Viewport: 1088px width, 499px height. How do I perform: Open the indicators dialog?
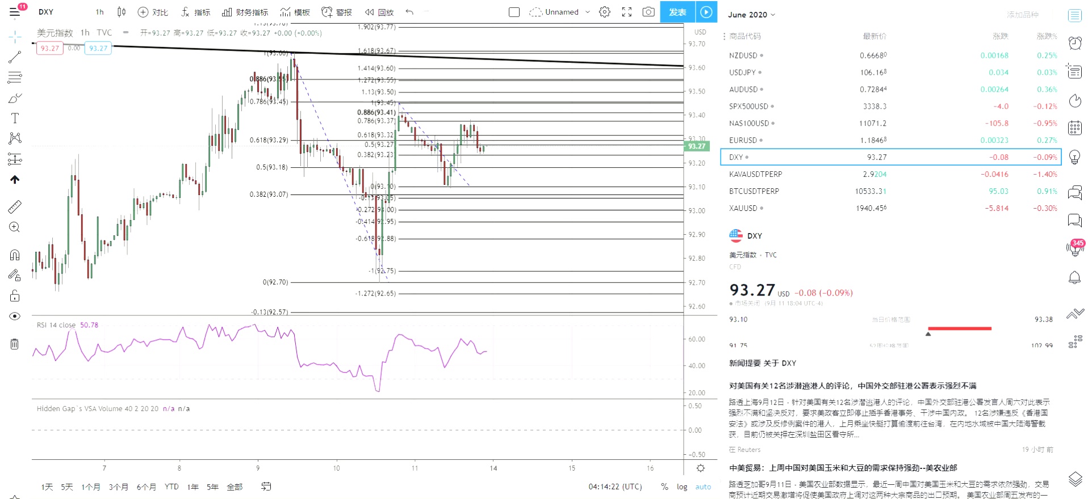195,12
